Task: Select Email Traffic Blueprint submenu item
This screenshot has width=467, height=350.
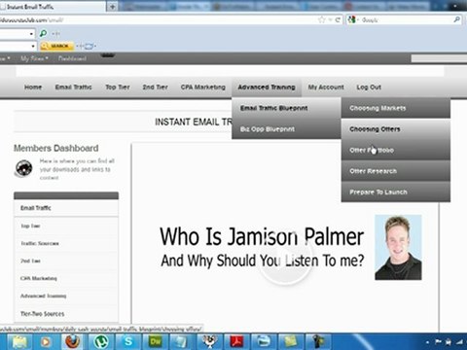Action: coord(286,108)
